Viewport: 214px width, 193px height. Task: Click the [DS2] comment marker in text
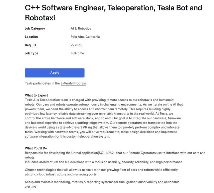(110, 153)
